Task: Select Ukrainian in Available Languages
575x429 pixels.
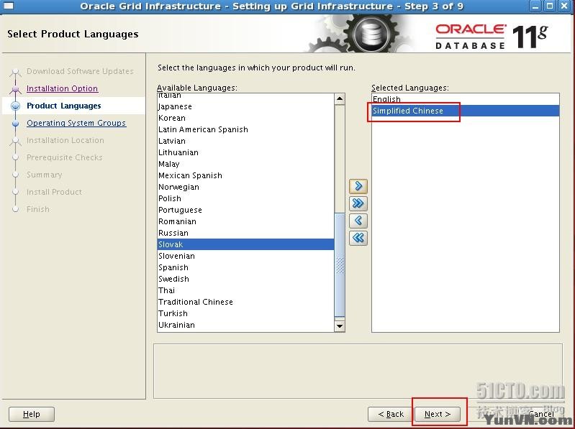Action: click(x=245, y=325)
